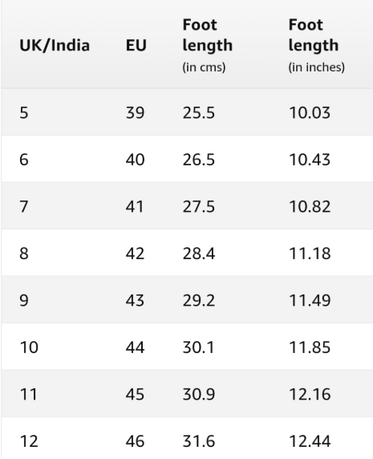The height and width of the screenshot is (459, 373).
Task: Click UK size 10 cell
Action: [x=29, y=347]
